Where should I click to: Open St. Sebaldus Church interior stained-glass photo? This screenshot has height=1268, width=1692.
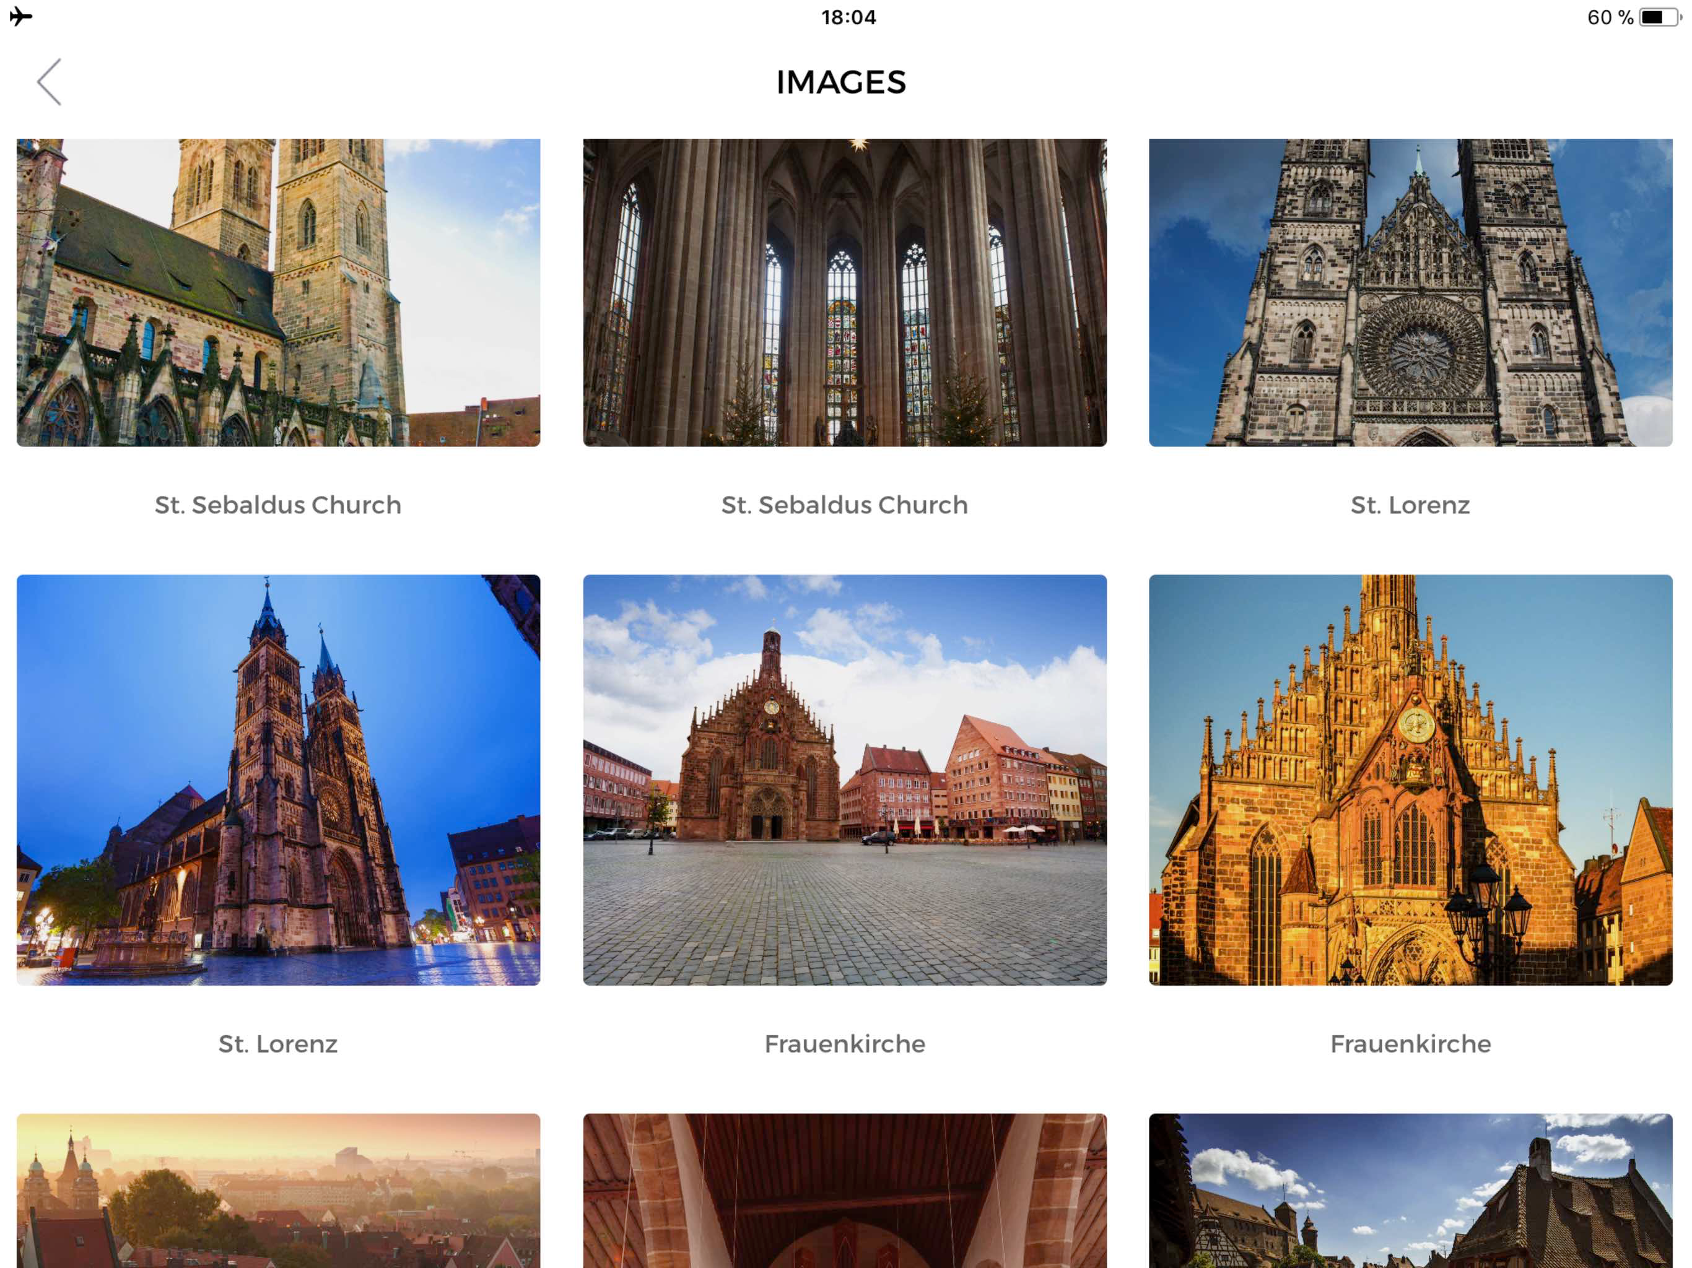click(x=845, y=292)
